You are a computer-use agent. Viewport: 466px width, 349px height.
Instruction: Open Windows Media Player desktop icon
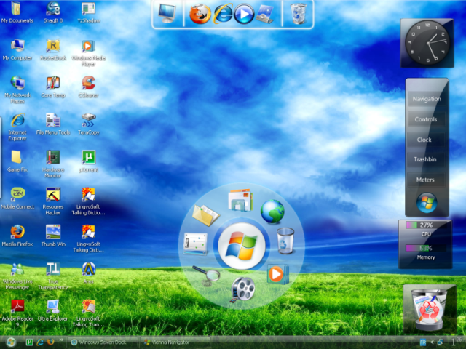(89, 53)
